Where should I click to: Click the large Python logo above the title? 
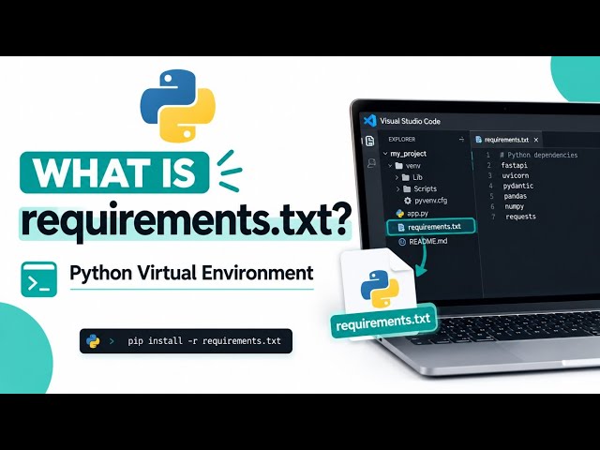coord(178,106)
